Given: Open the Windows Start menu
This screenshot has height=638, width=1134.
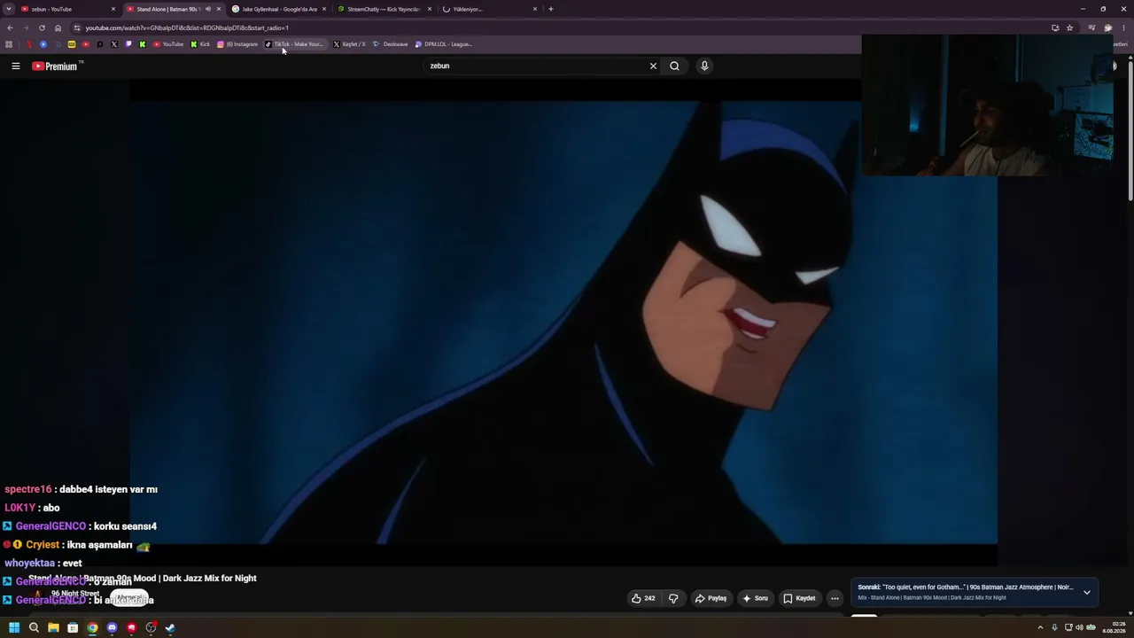Looking at the screenshot, I should pos(14,627).
